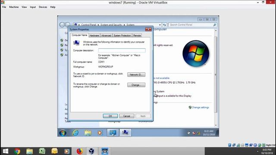The image size is (276, 155).
Task: Click the 'is not available' rating link
Action: click(161, 78)
